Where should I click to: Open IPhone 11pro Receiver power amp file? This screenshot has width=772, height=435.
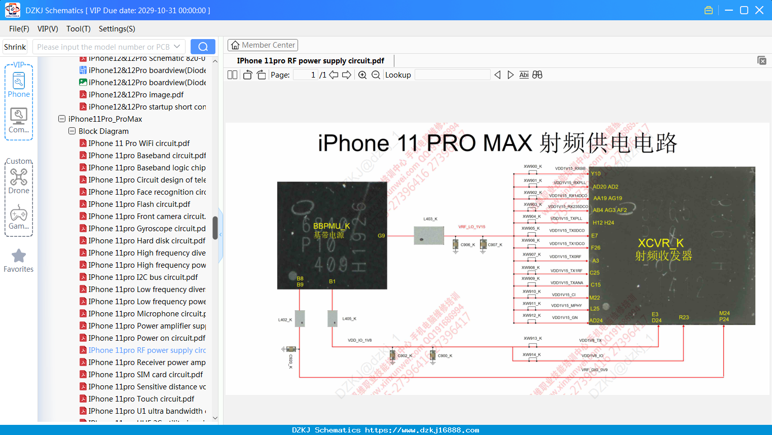point(147,362)
